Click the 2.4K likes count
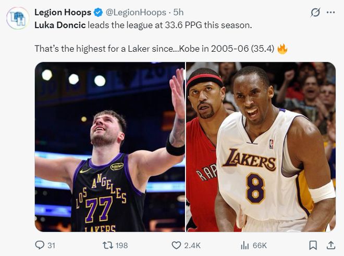 192,245
